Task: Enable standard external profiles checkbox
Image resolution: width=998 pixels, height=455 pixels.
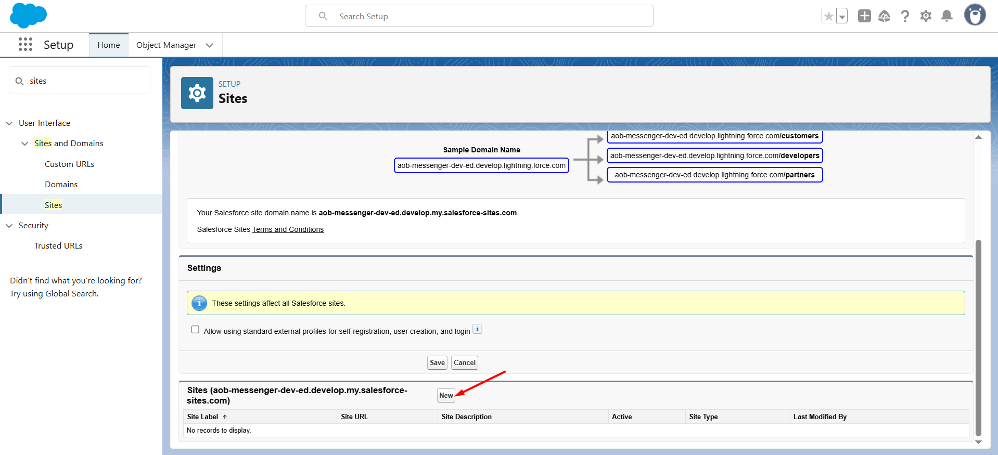Action: pos(195,330)
